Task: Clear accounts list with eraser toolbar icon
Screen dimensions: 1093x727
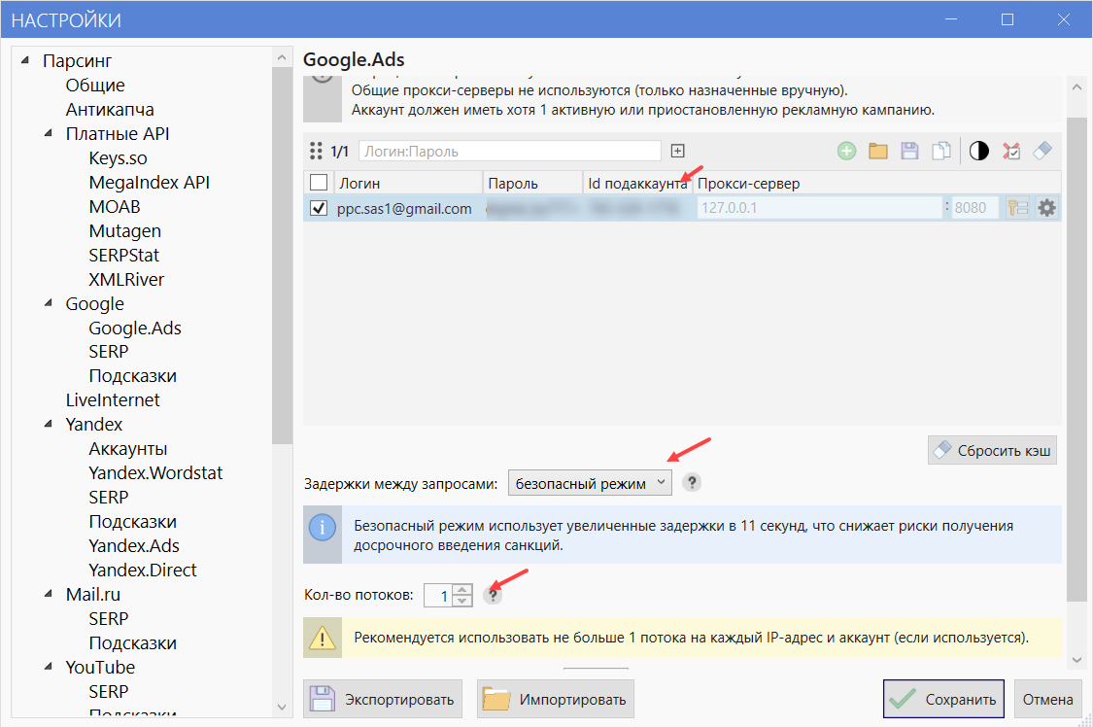Action: point(1042,151)
